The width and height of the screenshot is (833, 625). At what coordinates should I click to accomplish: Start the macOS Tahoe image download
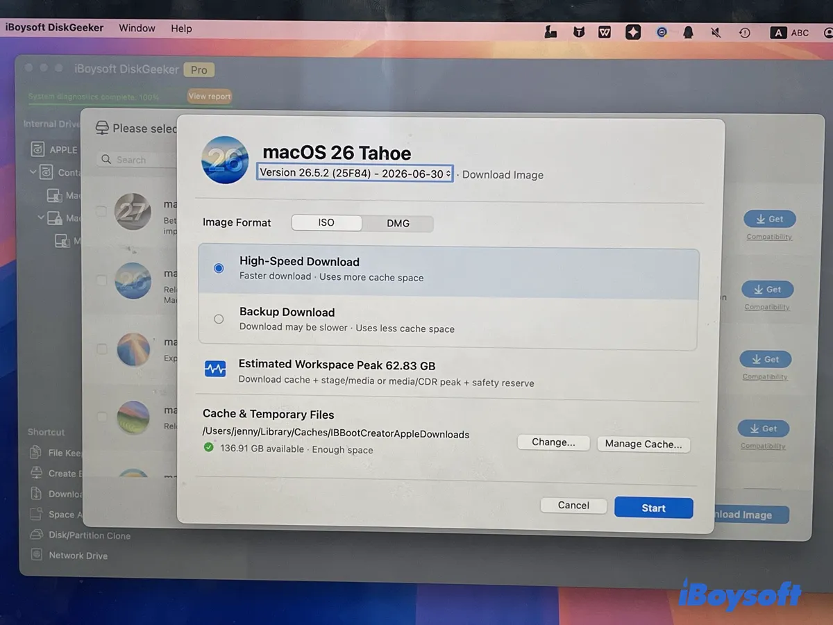click(x=653, y=508)
